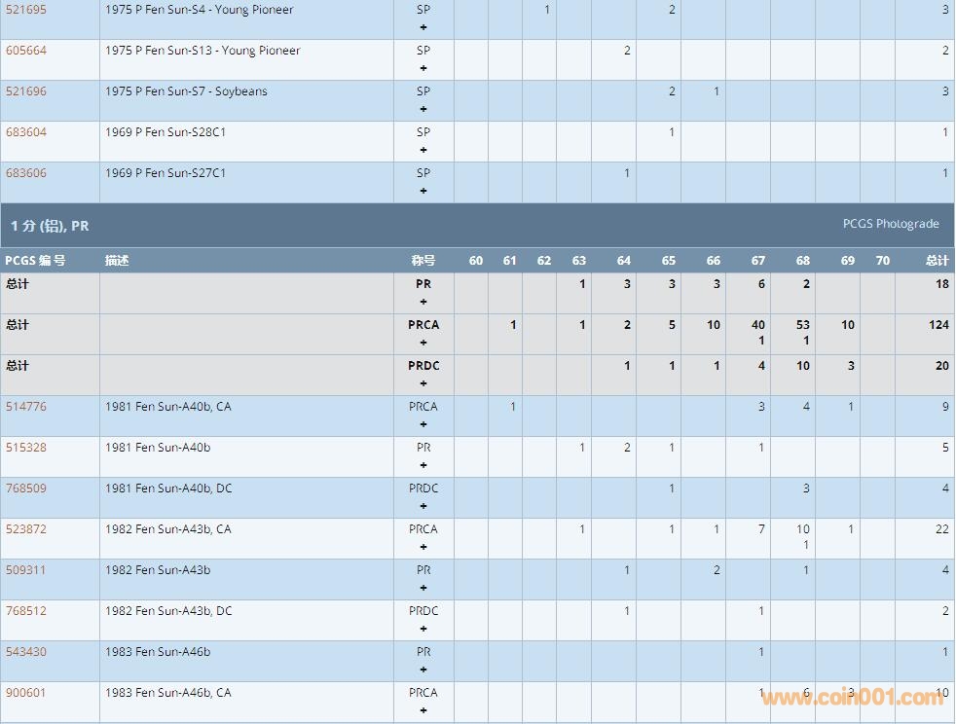Click the 1982 Fen Sun-A43b, CA description
The height and width of the screenshot is (724, 956).
(168, 529)
